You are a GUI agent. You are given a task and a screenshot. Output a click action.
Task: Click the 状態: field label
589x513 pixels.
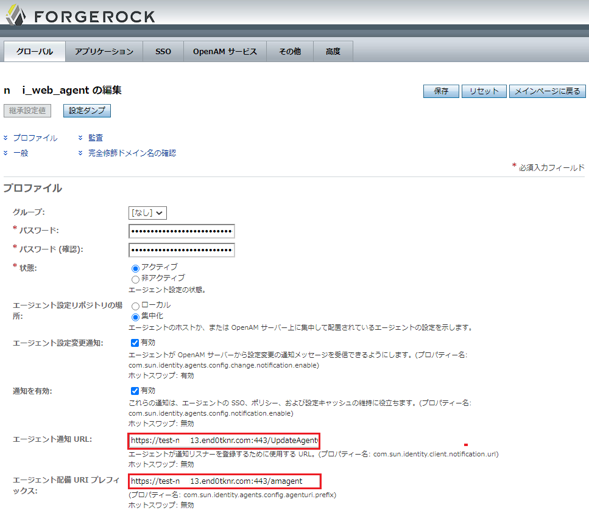pyautogui.click(x=28, y=268)
